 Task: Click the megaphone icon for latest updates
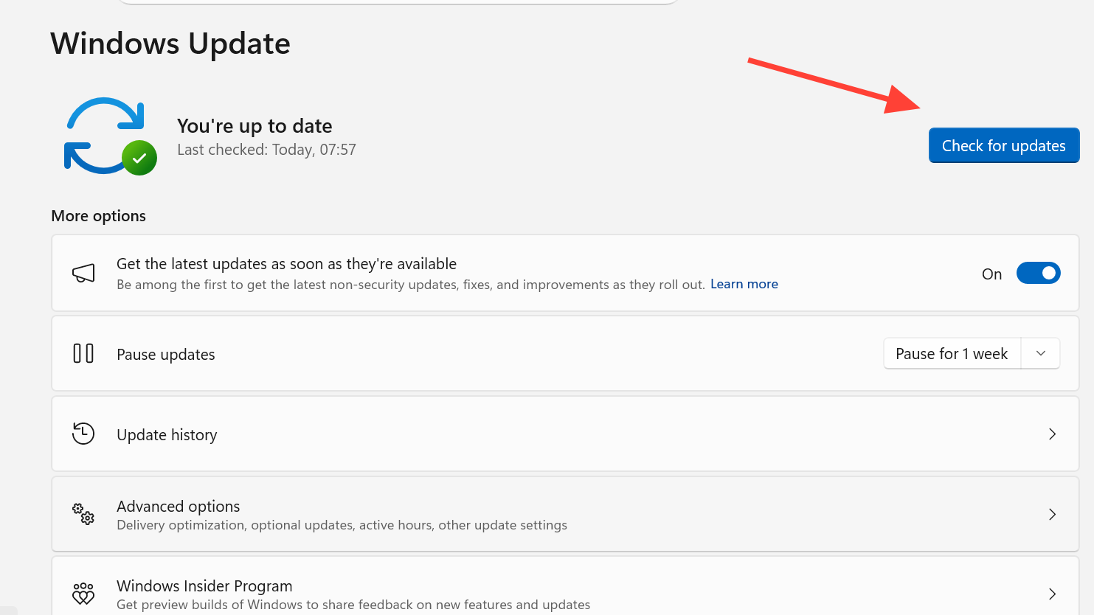click(83, 273)
